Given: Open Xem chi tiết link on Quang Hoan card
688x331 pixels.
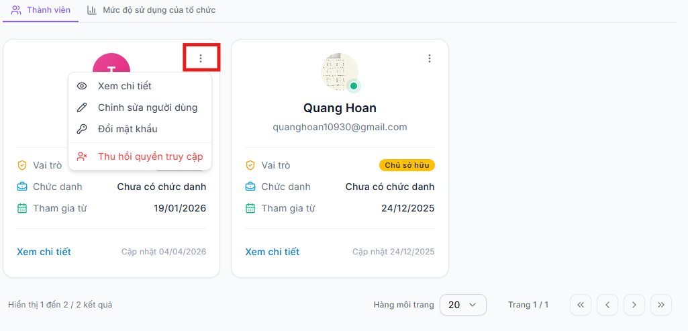Looking at the screenshot, I should [273, 252].
